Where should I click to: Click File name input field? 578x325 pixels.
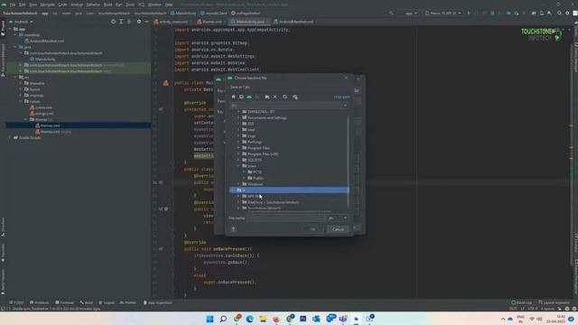(x=286, y=218)
